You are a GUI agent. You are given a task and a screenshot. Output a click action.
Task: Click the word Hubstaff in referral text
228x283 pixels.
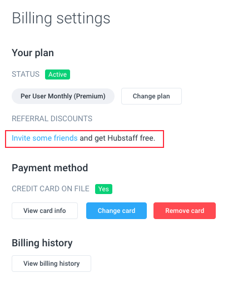123,138
